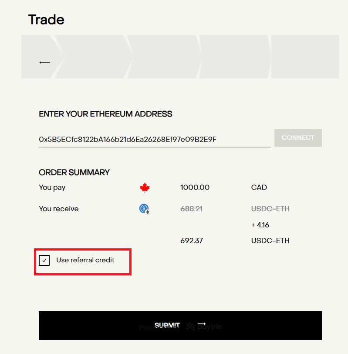The height and width of the screenshot is (354, 348).
Task: Click the + 4.16 referral bonus
Action: point(260,225)
